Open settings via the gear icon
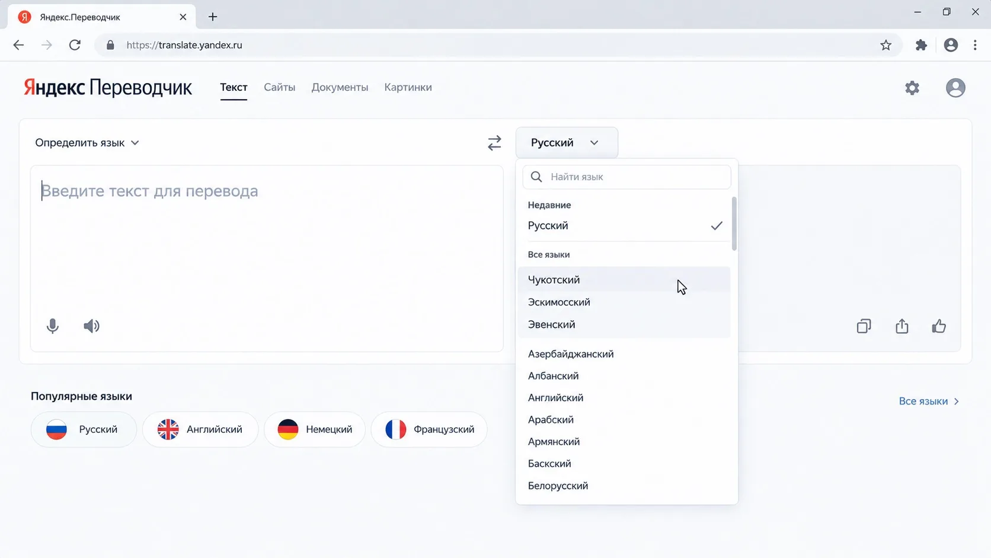This screenshot has width=991, height=558. pyautogui.click(x=912, y=88)
